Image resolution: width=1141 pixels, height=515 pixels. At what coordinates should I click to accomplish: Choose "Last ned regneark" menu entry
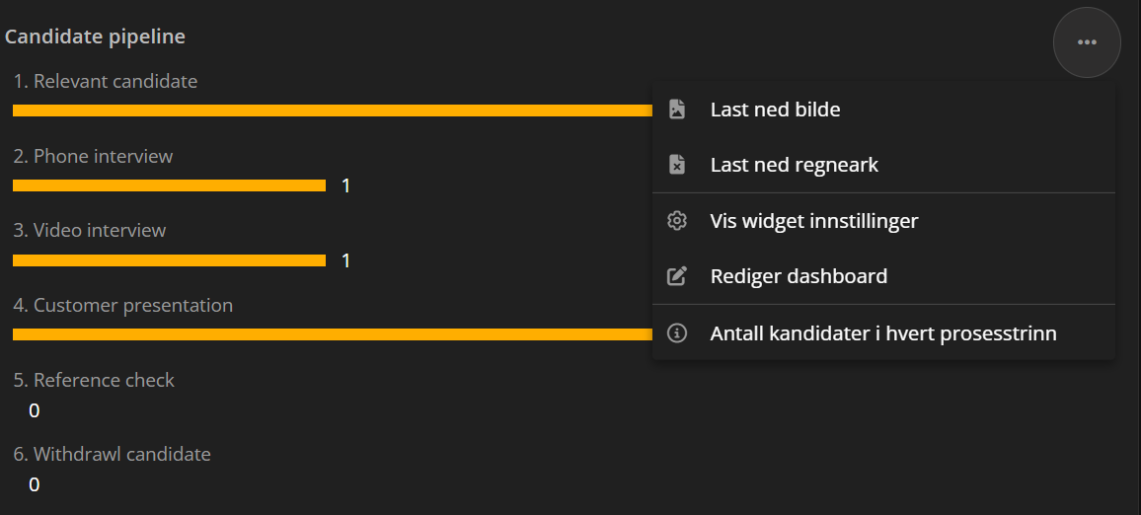794,165
